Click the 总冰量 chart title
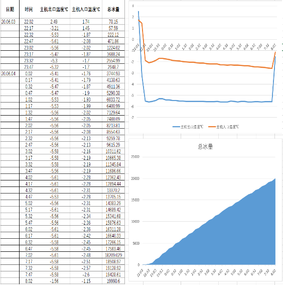This screenshot has width=283, height=285. click(205, 146)
